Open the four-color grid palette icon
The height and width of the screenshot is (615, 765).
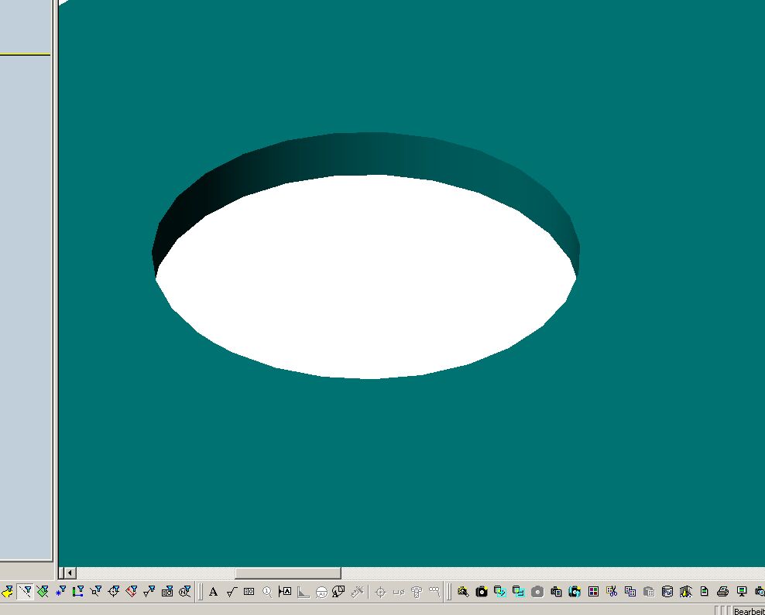pos(593,592)
